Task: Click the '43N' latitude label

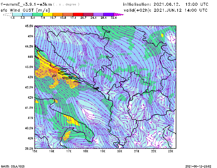Action: click(30, 77)
